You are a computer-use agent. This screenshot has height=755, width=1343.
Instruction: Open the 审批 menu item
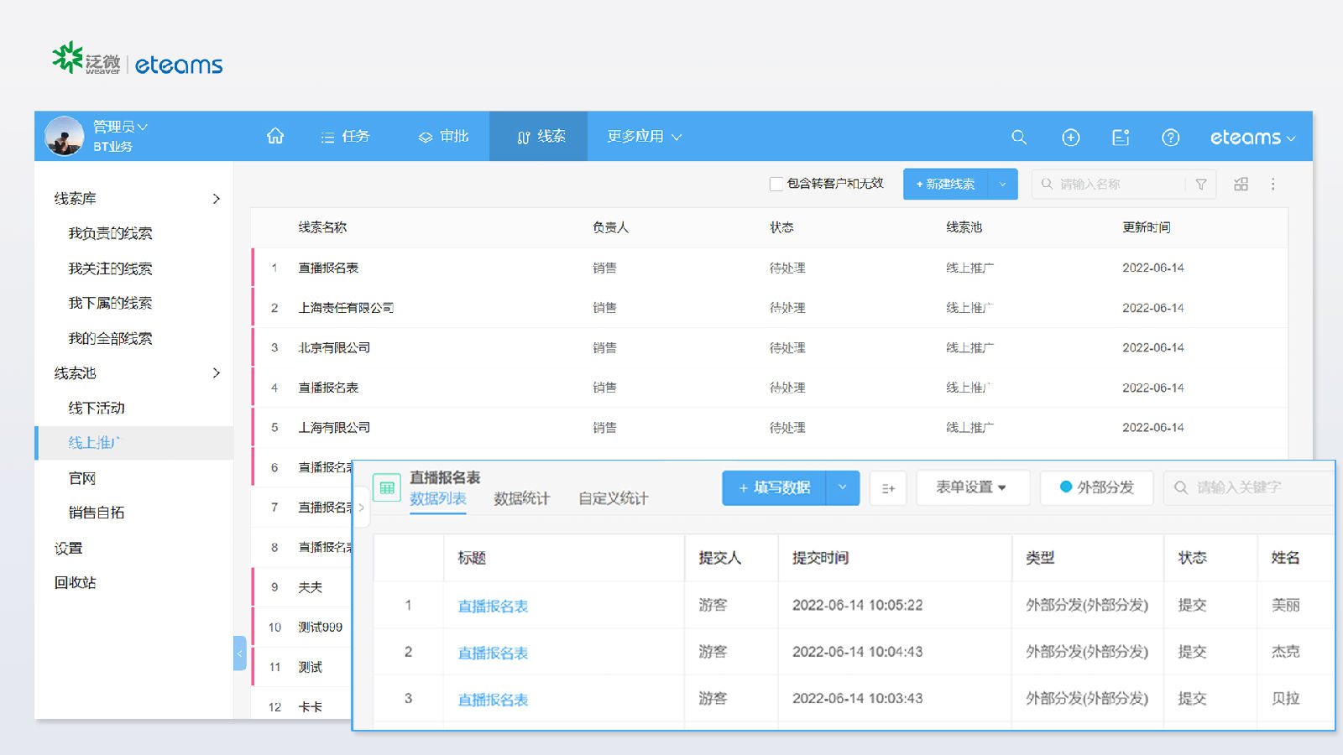[443, 136]
